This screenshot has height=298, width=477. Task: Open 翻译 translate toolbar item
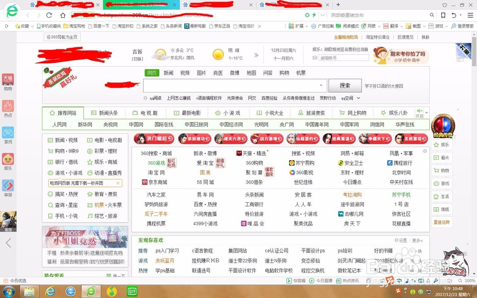[391, 26]
